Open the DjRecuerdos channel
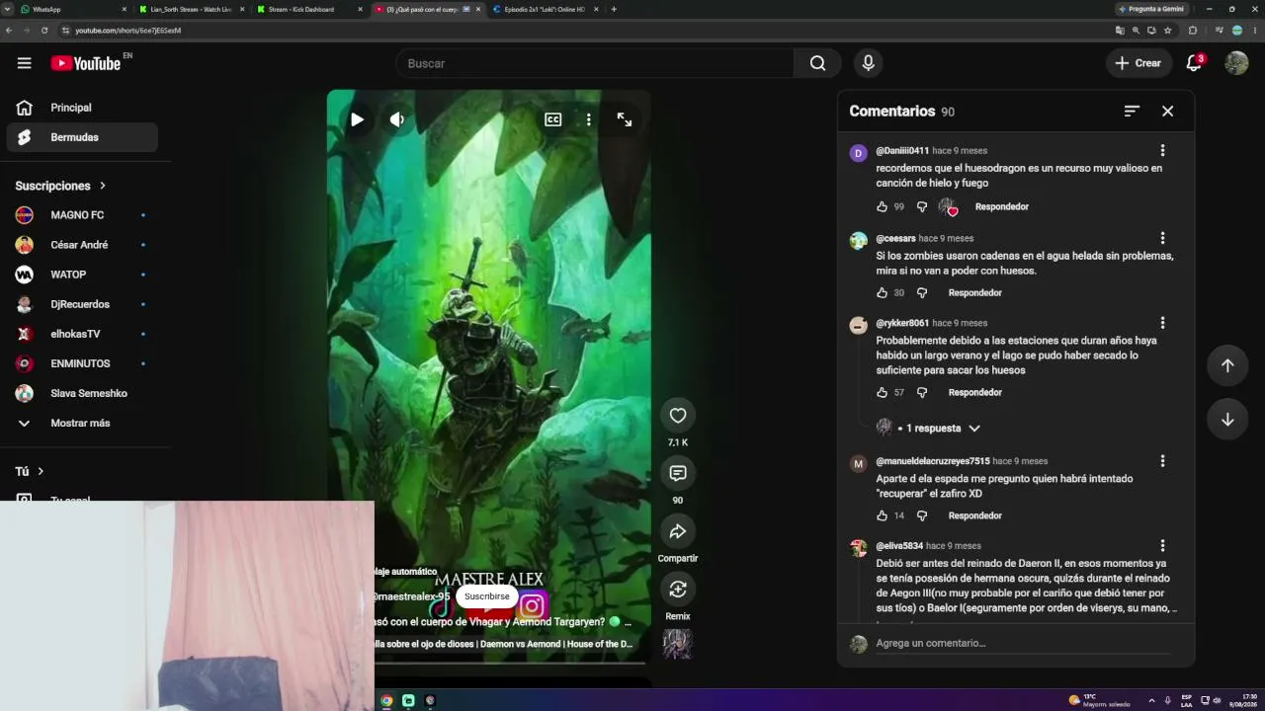Screen dimensions: 1265x711 tap(82, 304)
